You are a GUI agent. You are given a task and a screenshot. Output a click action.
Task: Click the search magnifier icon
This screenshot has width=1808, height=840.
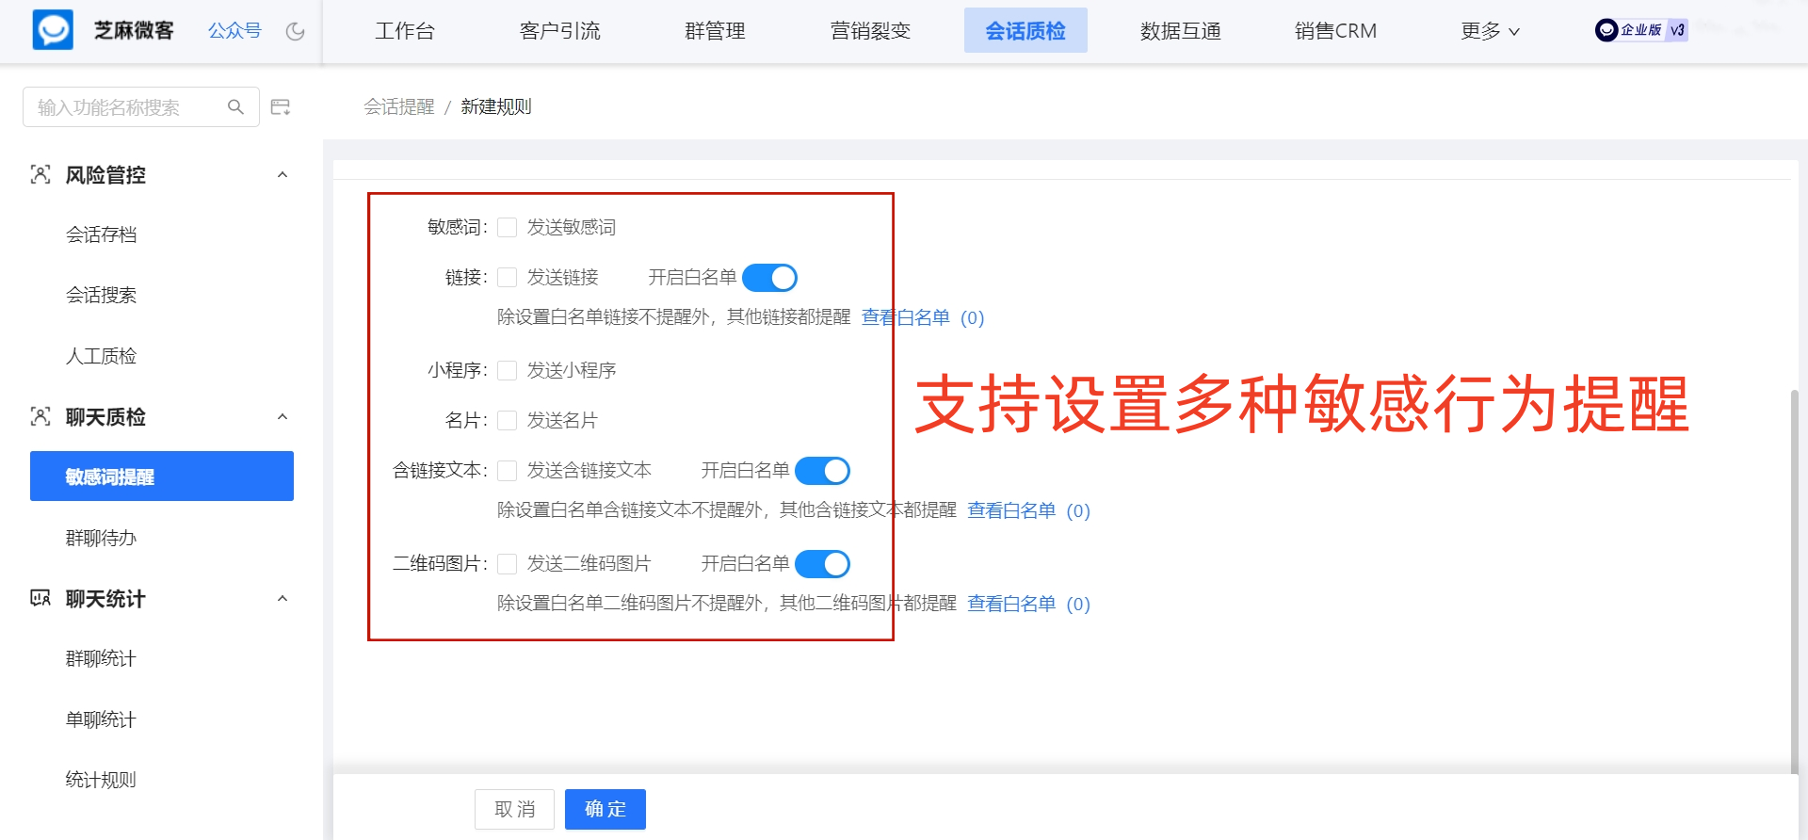235,107
